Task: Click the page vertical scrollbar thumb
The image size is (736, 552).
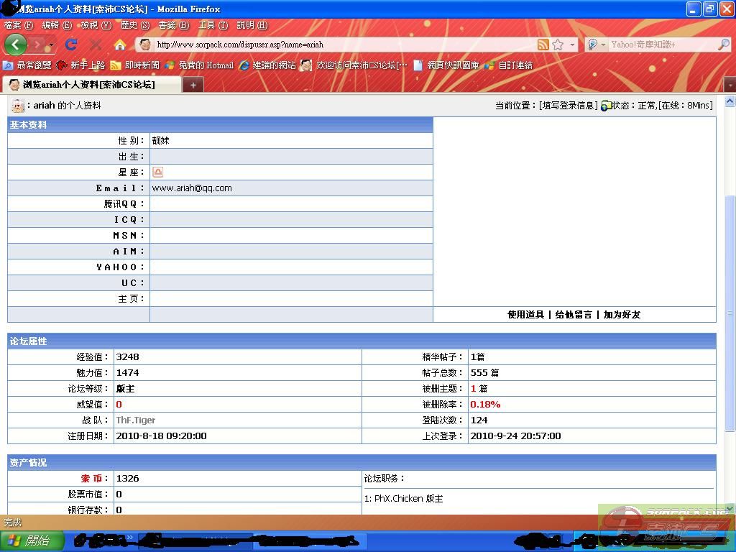Action: (x=730, y=313)
